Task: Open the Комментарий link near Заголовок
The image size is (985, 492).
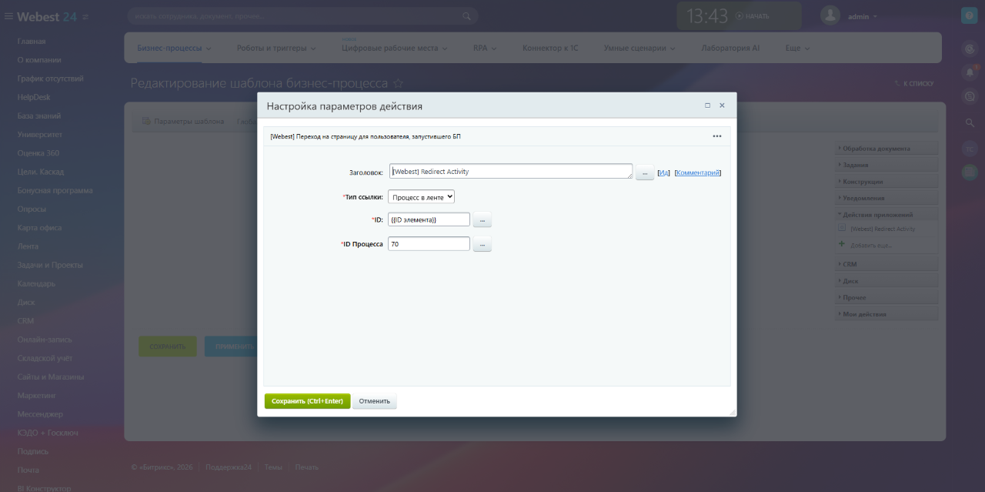Action: (696, 172)
